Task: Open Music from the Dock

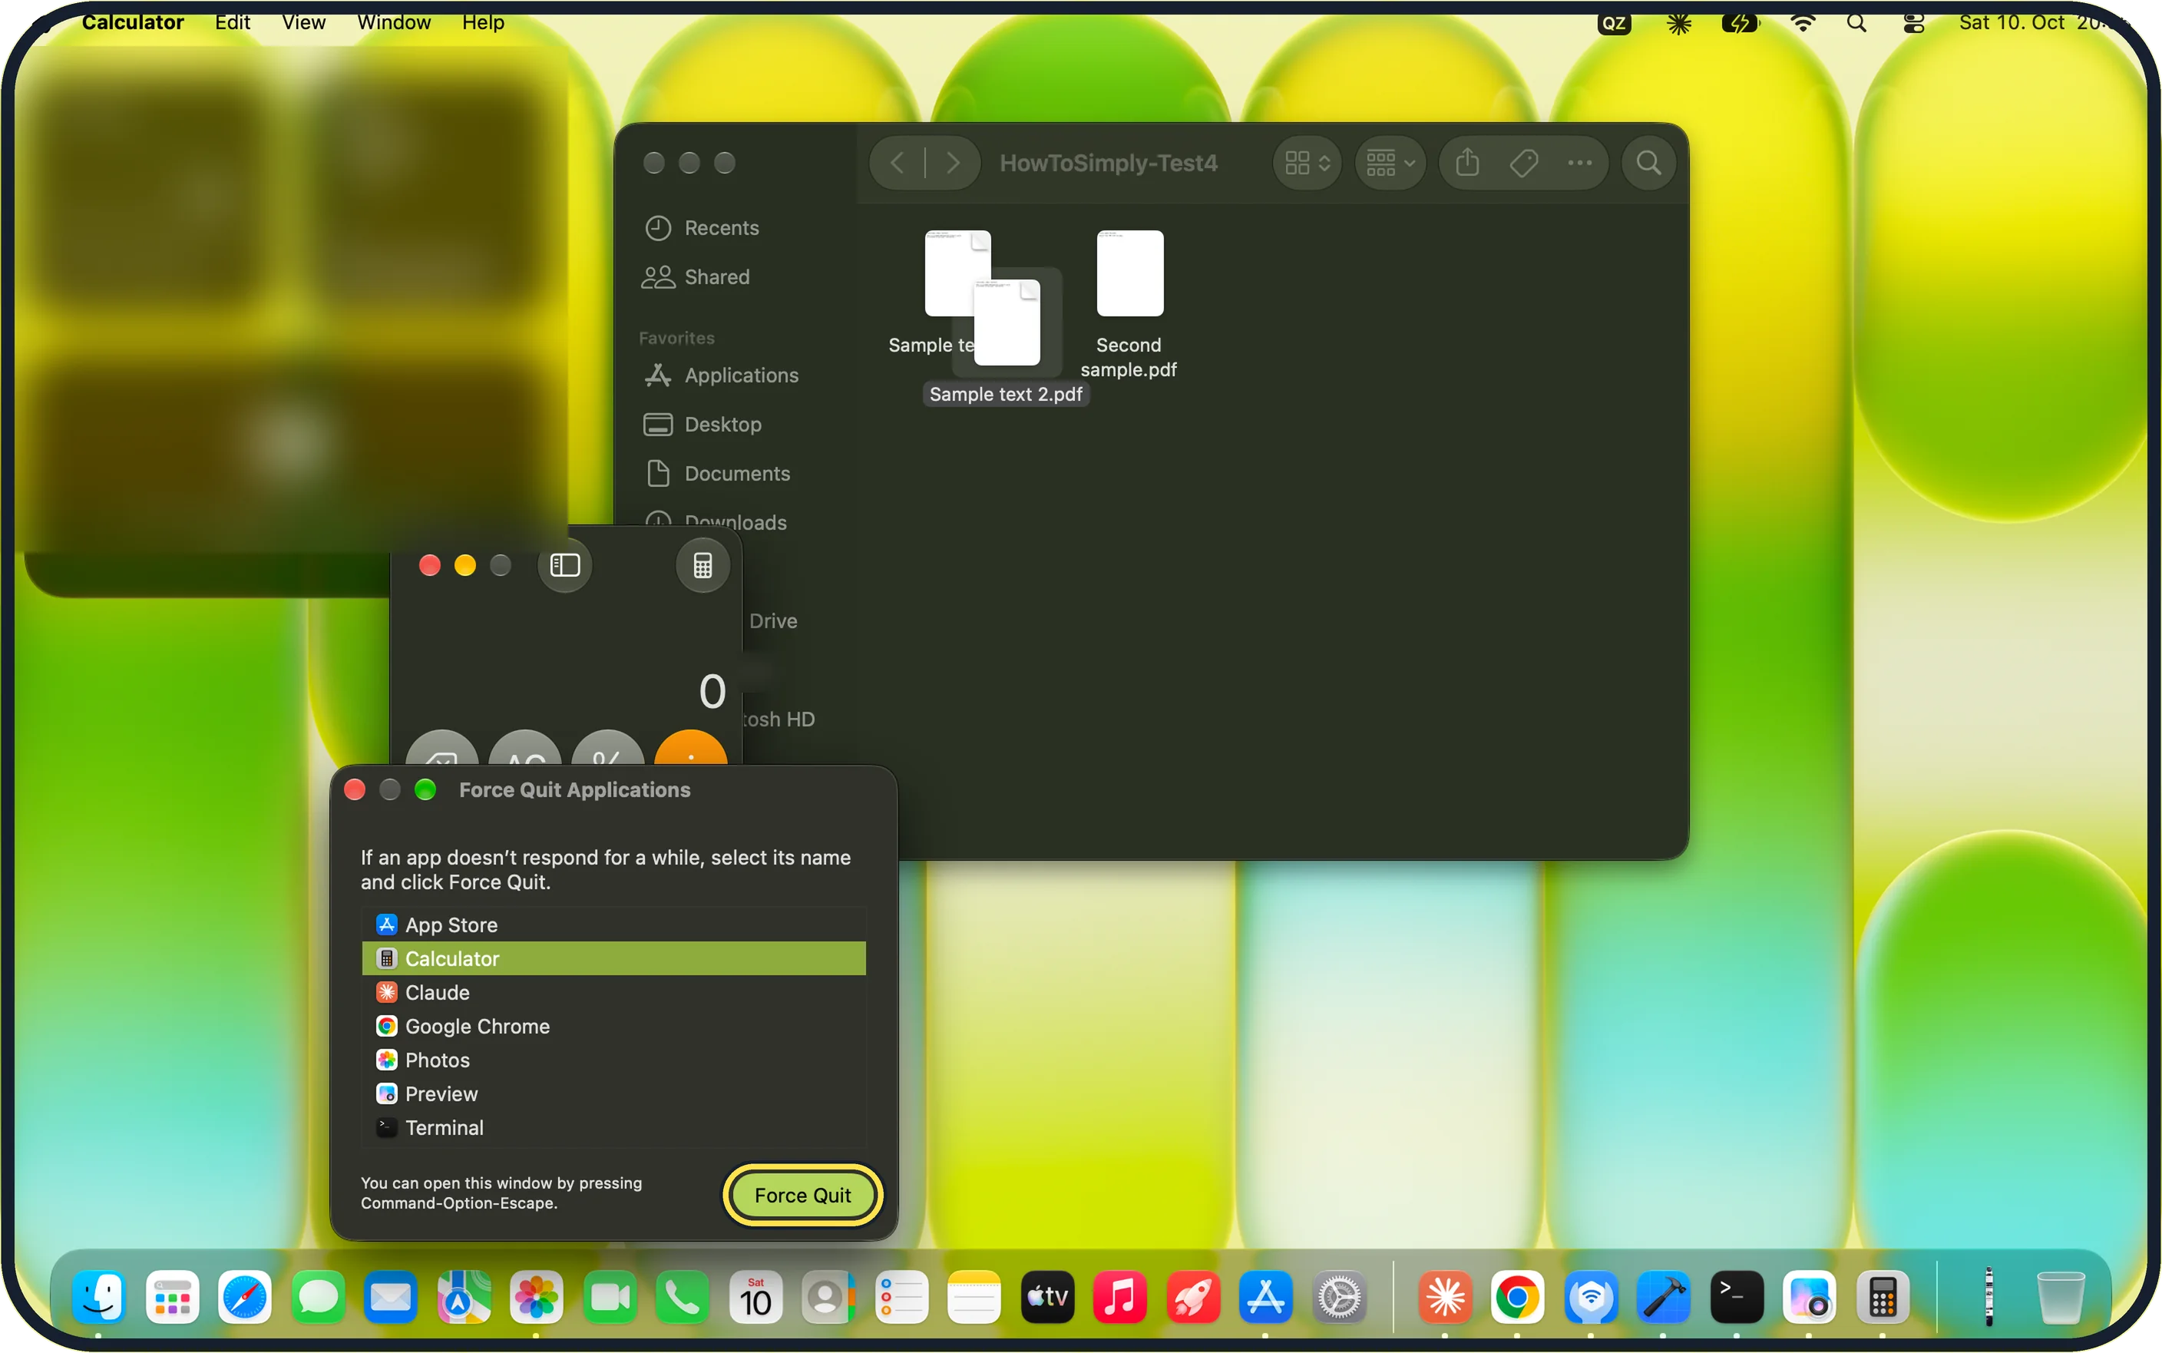Action: (1119, 1297)
